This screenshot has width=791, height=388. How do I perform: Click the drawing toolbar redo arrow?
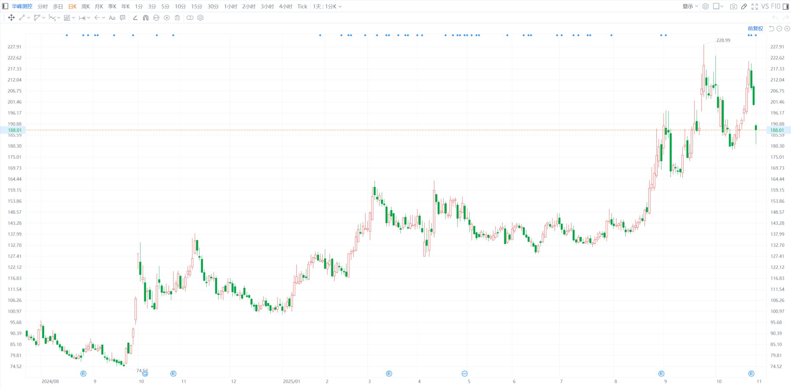[785, 18]
